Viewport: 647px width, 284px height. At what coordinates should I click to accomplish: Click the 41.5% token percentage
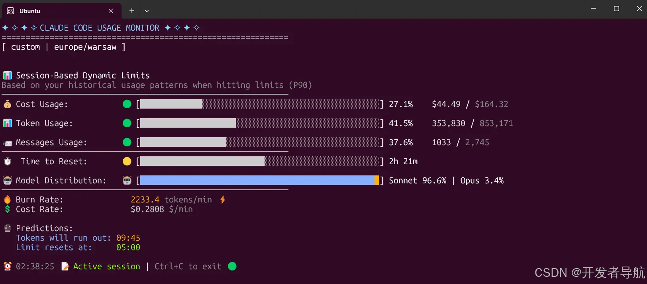401,123
